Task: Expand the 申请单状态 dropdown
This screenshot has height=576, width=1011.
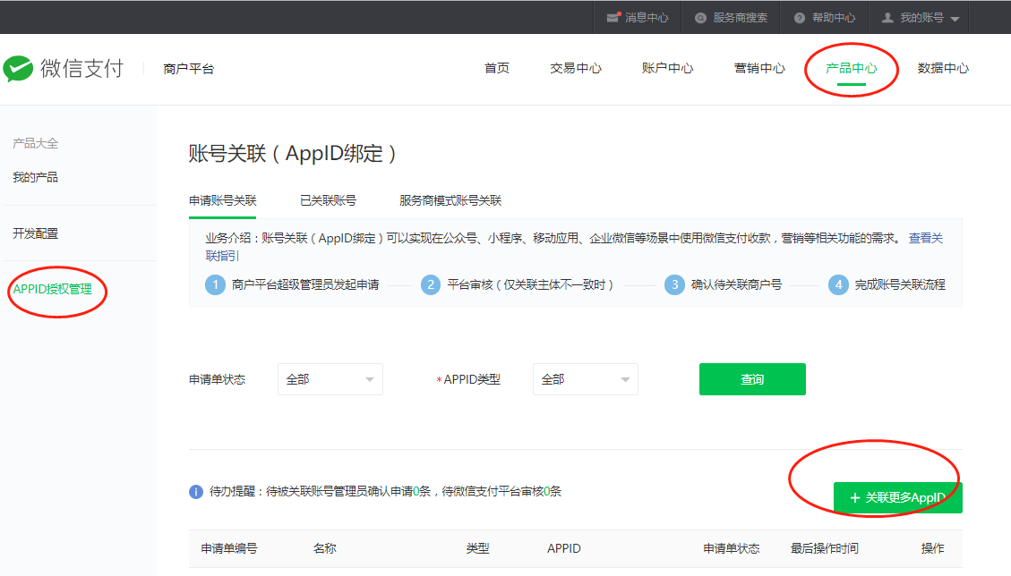Action: point(330,379)
